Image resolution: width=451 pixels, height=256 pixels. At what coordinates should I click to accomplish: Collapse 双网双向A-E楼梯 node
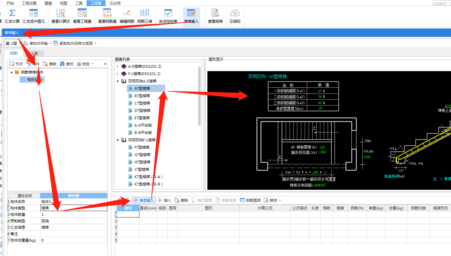click(x=118, y=81)
